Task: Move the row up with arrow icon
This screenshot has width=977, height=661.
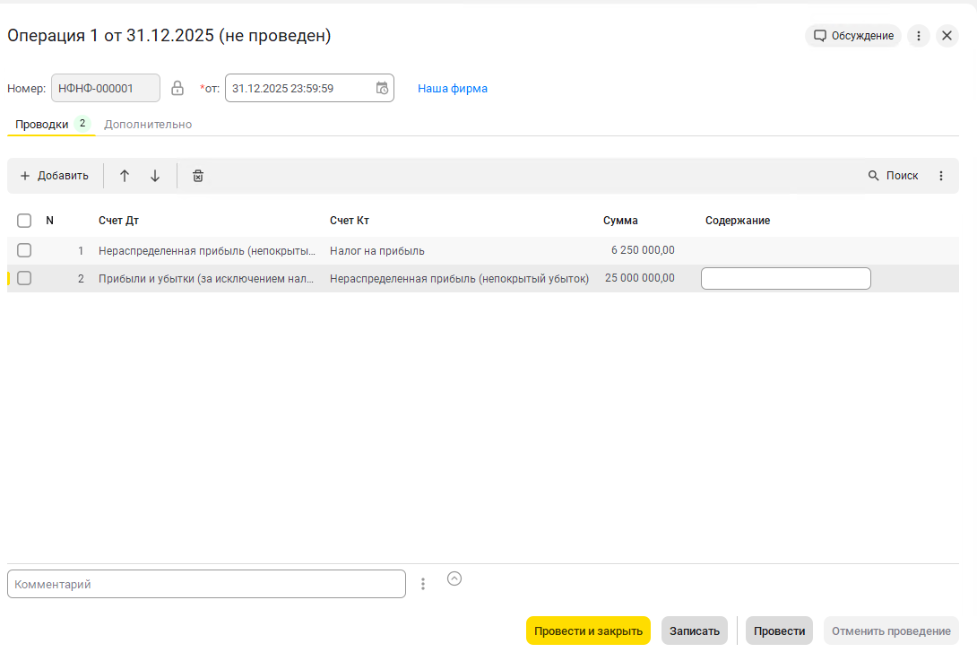Action: point(125,176)
